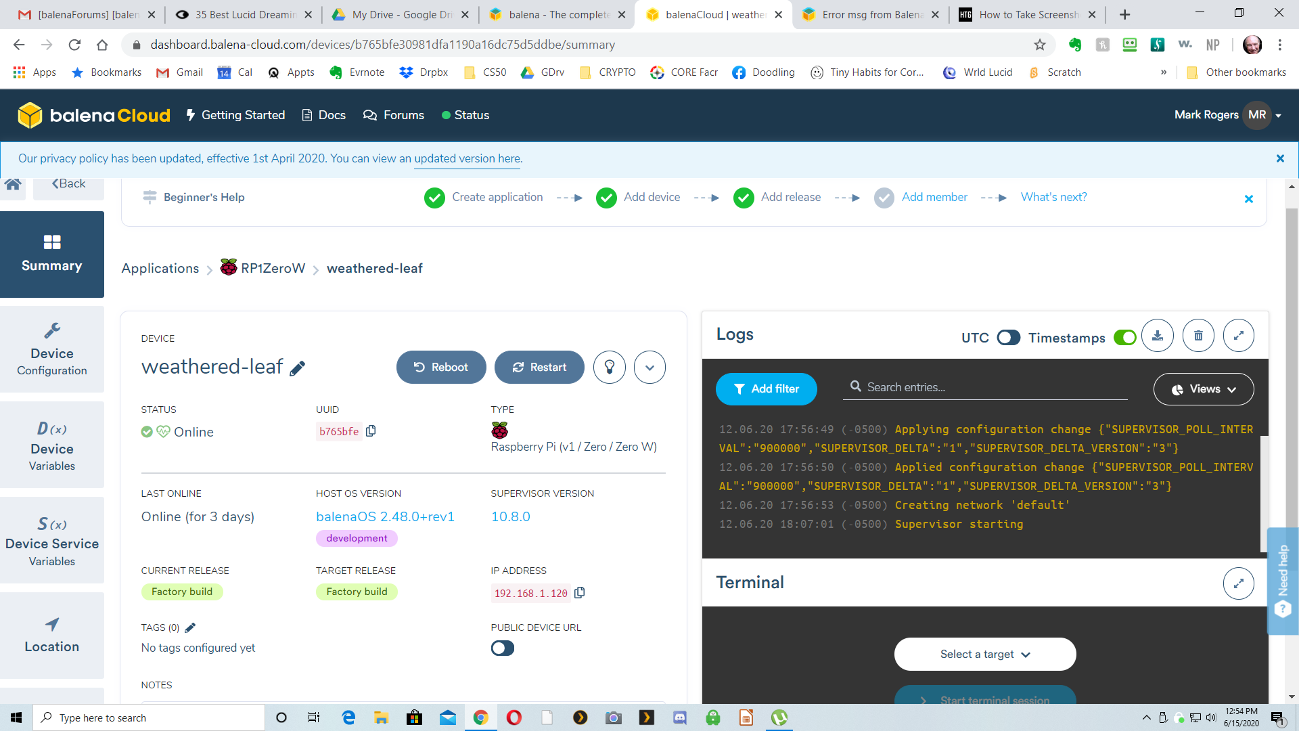Open Windows Start menu
This screenshot has width=1299, height=731.
(16, 717)
